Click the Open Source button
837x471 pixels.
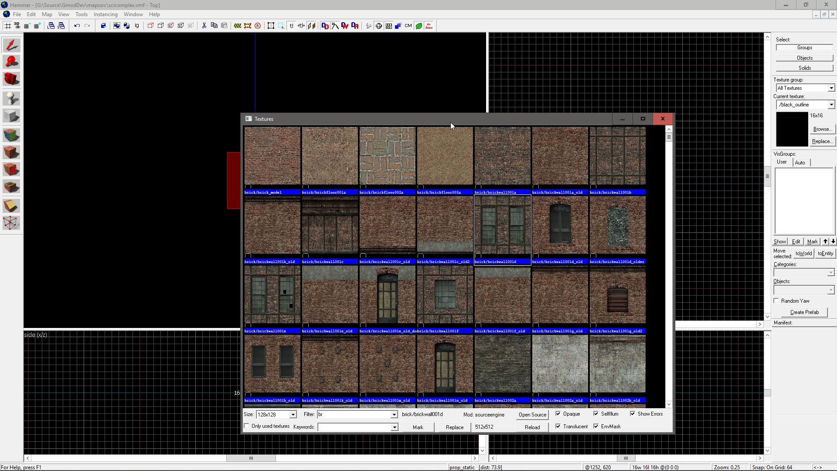(532, 414)
